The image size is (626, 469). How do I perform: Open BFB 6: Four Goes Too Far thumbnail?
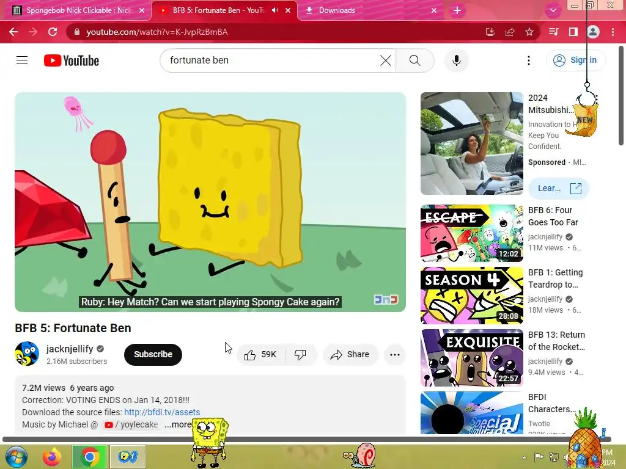tap(472, 233)
